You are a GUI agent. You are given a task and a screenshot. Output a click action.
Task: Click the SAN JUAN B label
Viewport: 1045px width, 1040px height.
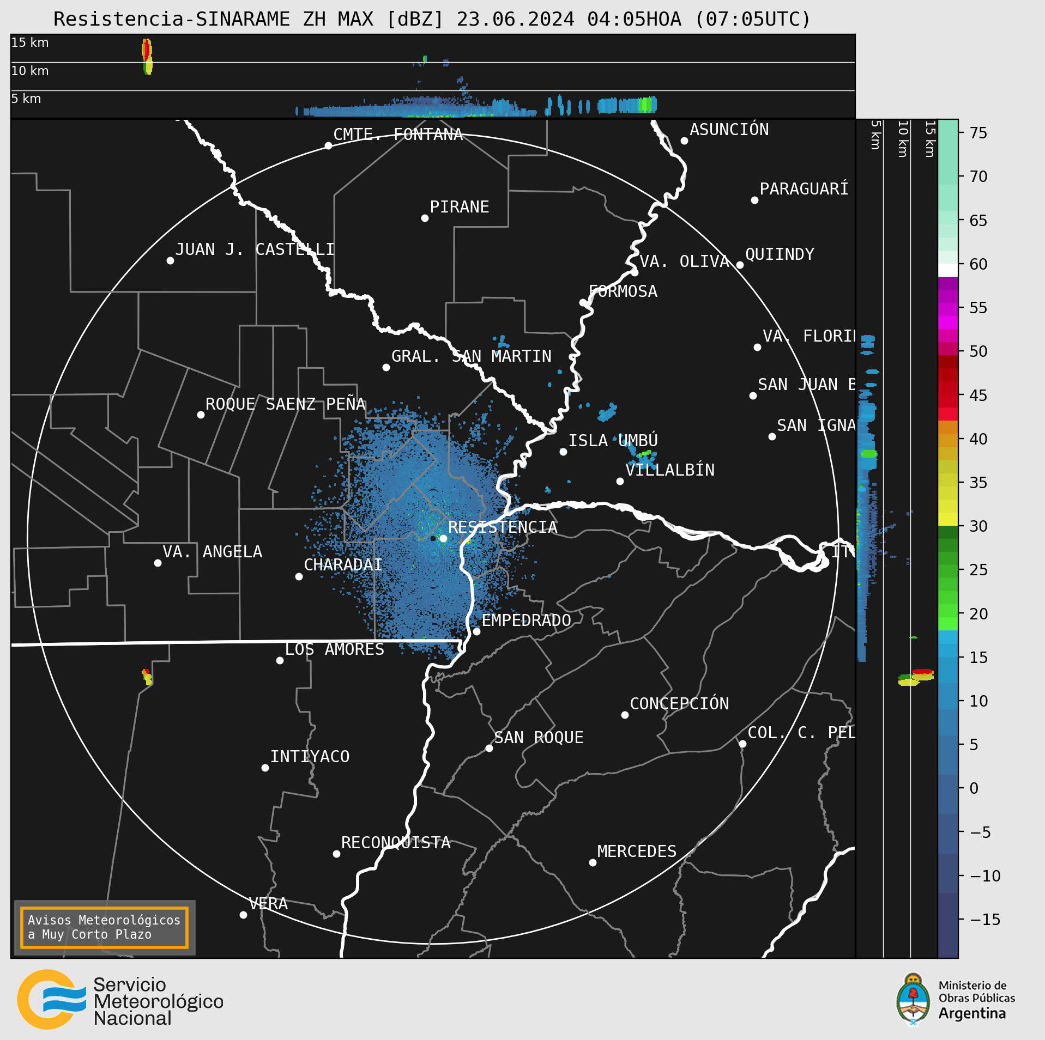click(x=807, y=384)
